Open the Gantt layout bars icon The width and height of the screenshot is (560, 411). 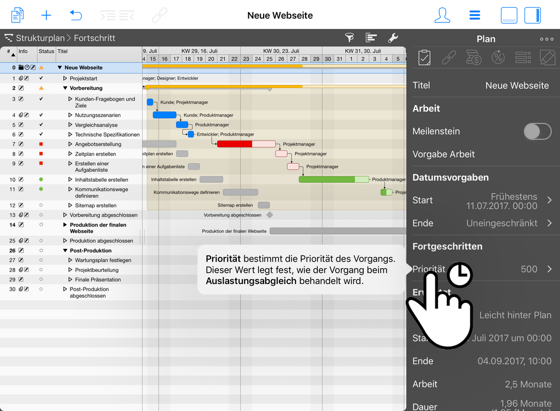(x=371, y=38)
